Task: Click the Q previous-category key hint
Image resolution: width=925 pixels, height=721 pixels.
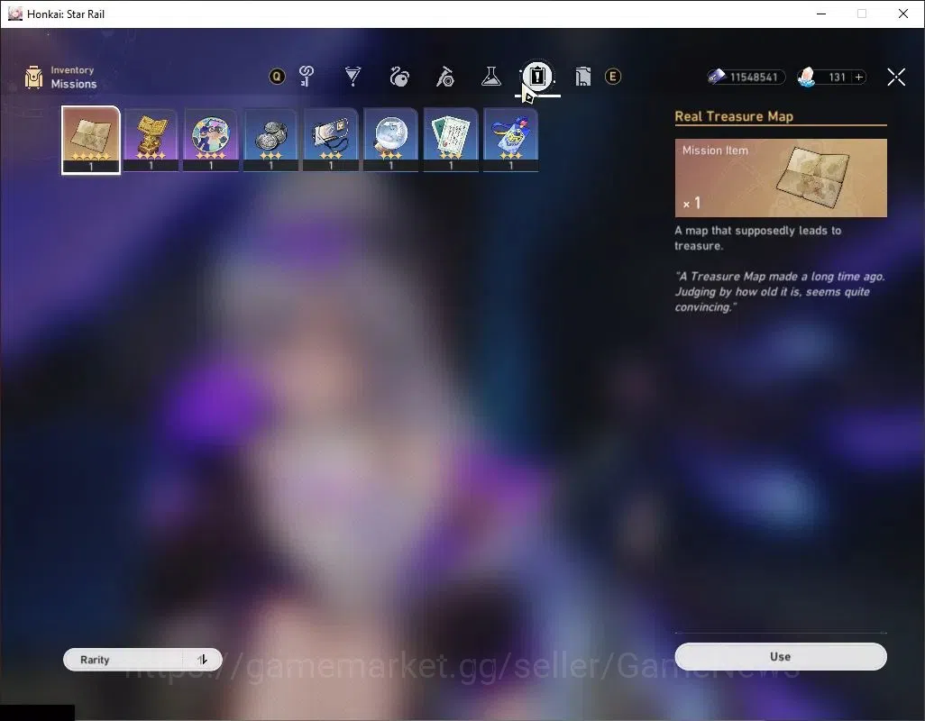Action: [277, 76]
